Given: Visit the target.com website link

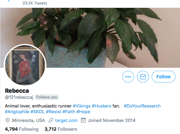Looking at the screenshot, I should [x=66, y=120].
